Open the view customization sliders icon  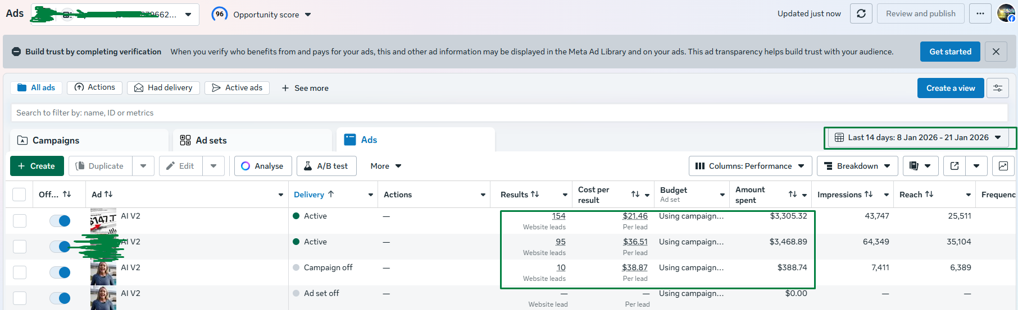(998, 88)
